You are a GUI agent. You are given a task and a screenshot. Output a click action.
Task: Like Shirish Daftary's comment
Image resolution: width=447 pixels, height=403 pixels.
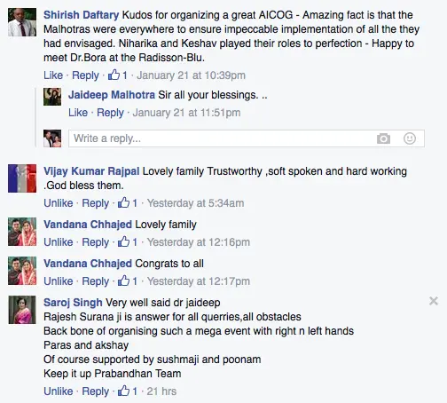(x=53, y=75)
